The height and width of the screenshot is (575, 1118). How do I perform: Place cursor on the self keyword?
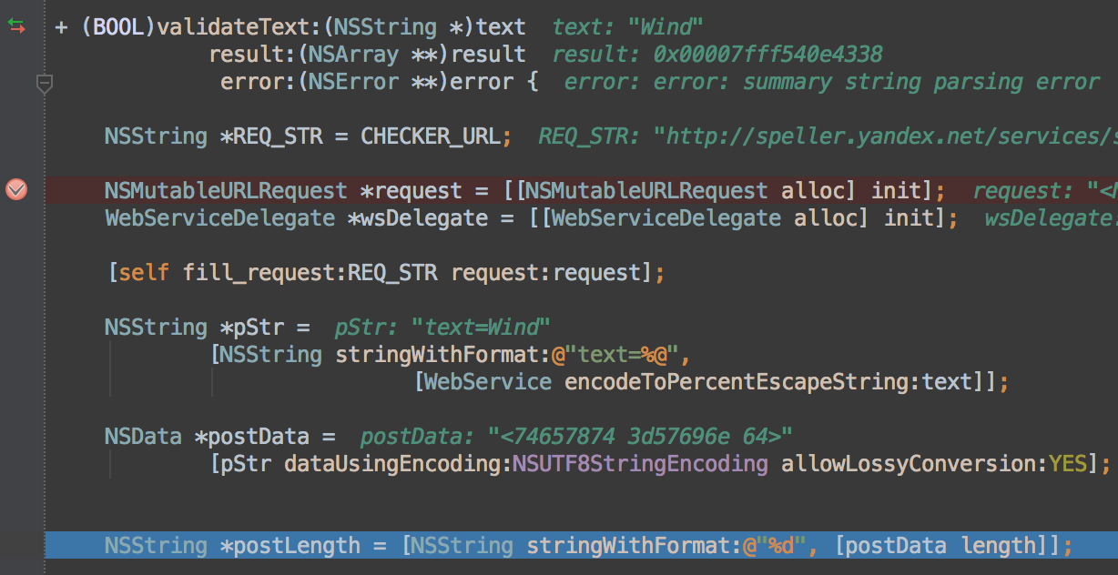click(144, 273)
